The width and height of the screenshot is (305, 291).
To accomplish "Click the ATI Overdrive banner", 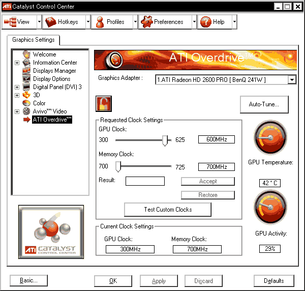I will [x=196, y=60].
